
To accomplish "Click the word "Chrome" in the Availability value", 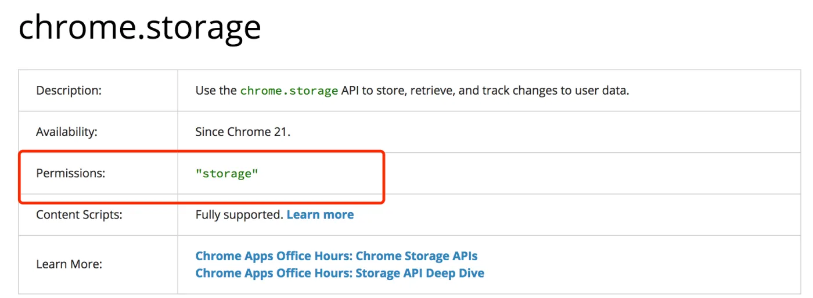I will pyautogui.click(x=248, y=132).
